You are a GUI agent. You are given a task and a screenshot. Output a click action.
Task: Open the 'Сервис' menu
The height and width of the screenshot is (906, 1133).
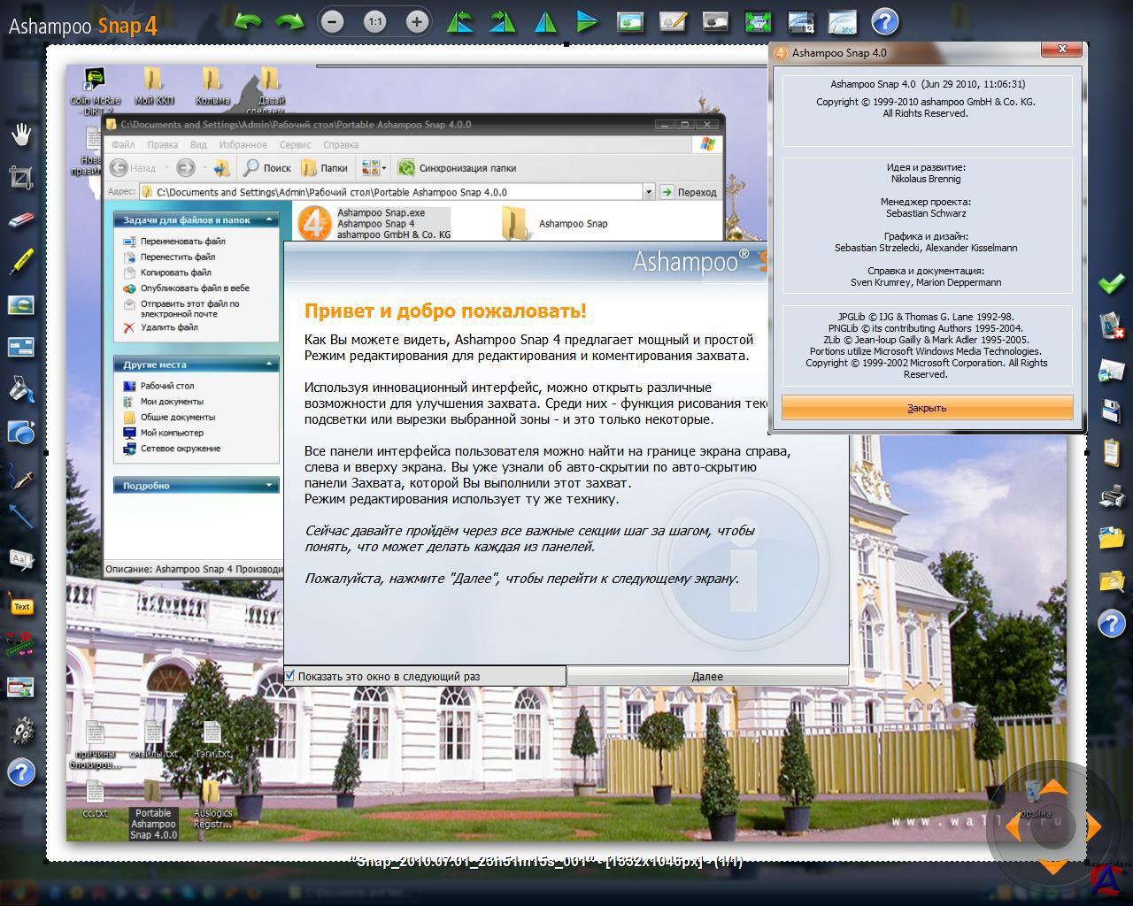click(x=295, y=144)
